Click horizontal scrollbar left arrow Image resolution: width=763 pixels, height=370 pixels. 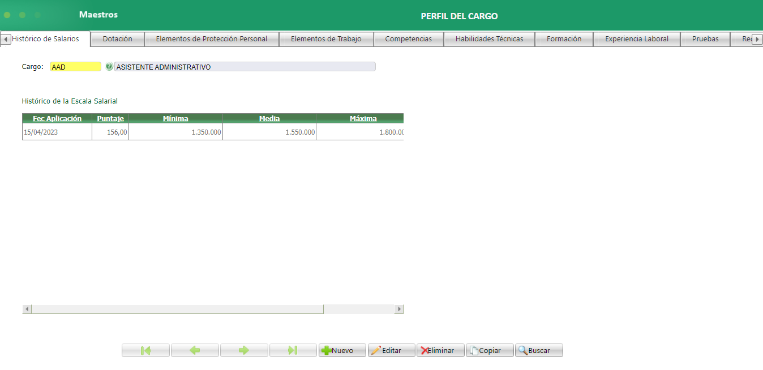tap(27, 309)
